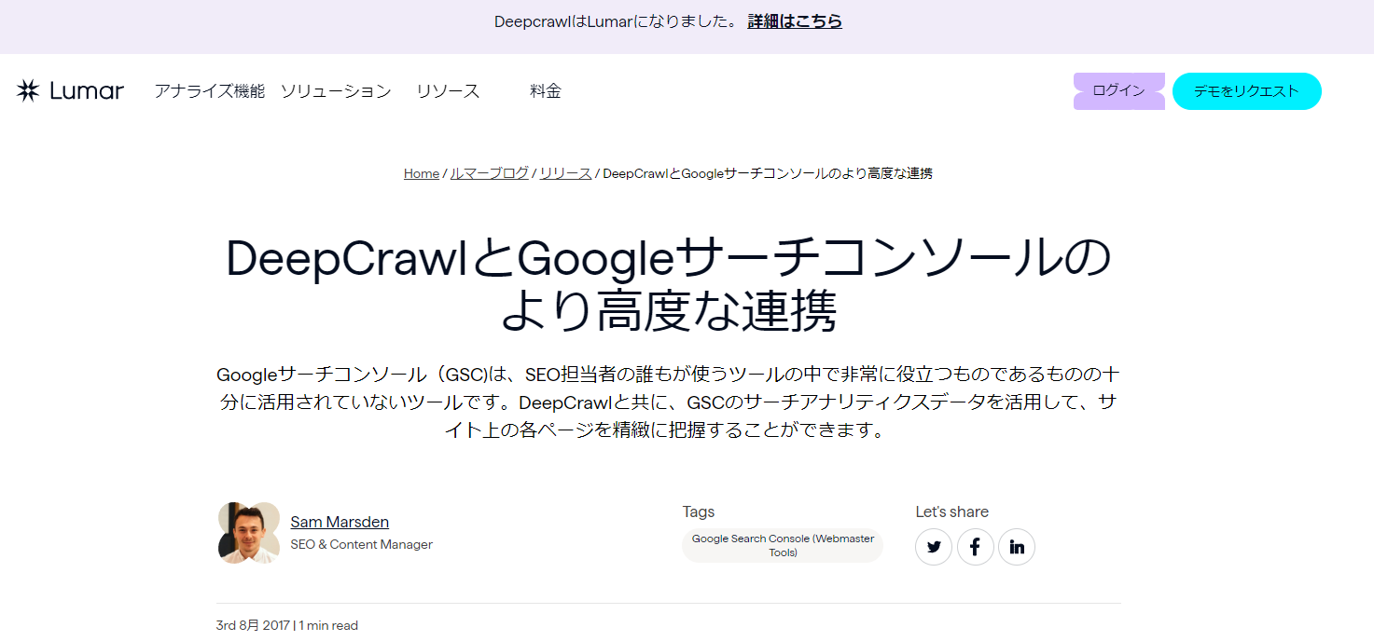The height and width of the screenshot is (641, 1374).
Task: Share the article on LinkedIn
Action: [x=1016, y=547]
